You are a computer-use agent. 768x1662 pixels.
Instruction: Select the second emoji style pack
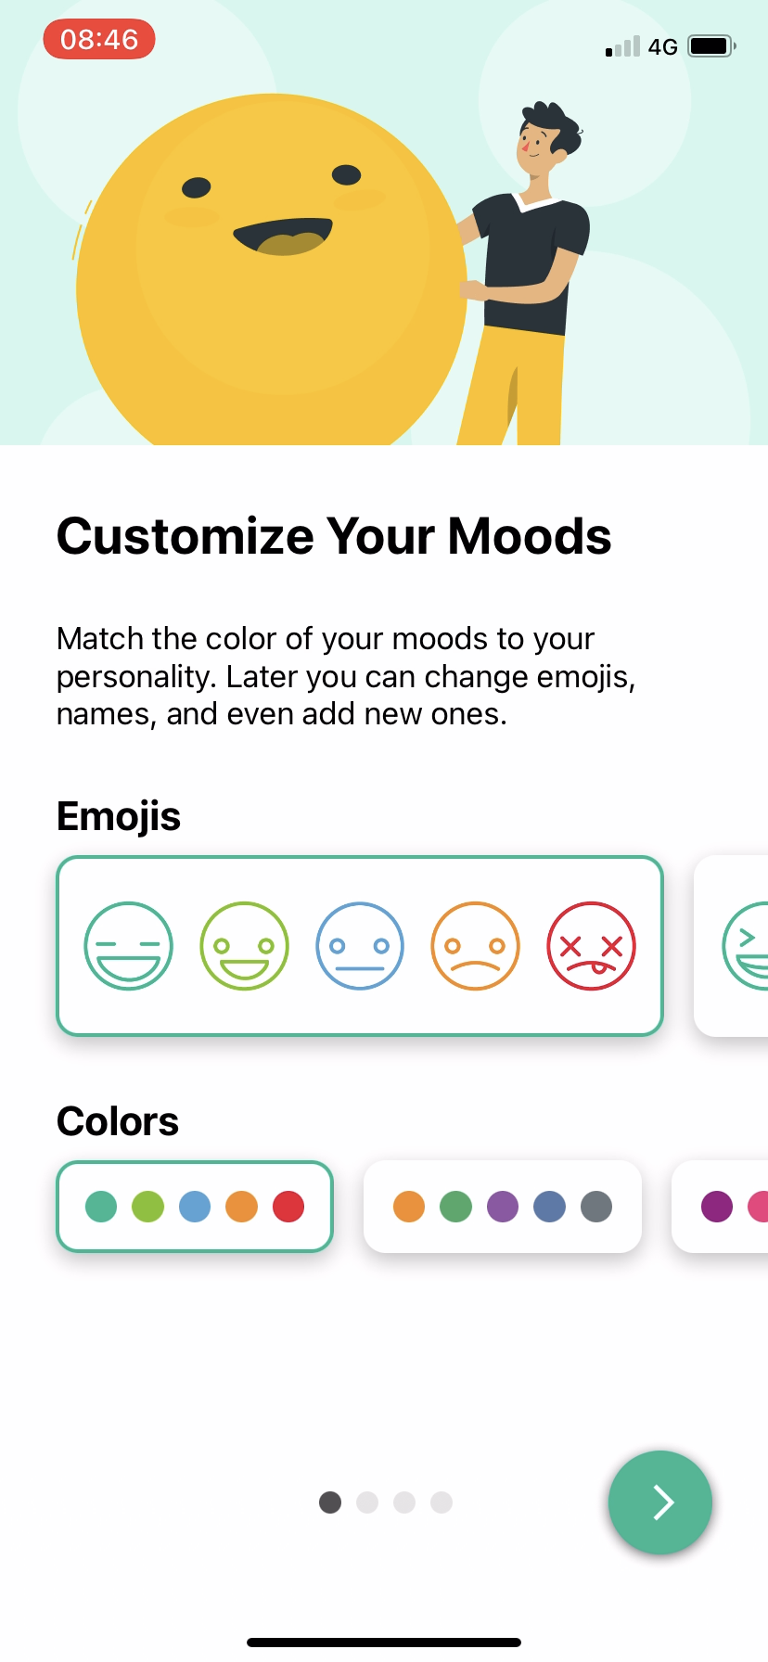[742, 946]
